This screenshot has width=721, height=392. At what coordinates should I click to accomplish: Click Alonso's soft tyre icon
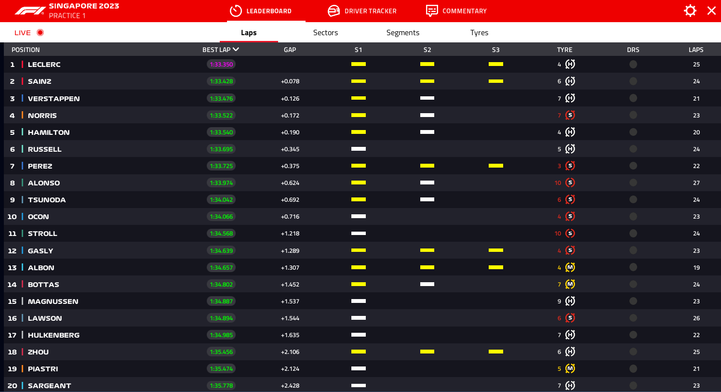(570, 183)
